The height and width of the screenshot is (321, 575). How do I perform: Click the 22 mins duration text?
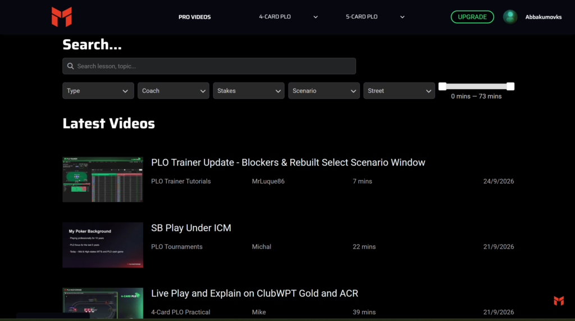click(x=364, y=247)
